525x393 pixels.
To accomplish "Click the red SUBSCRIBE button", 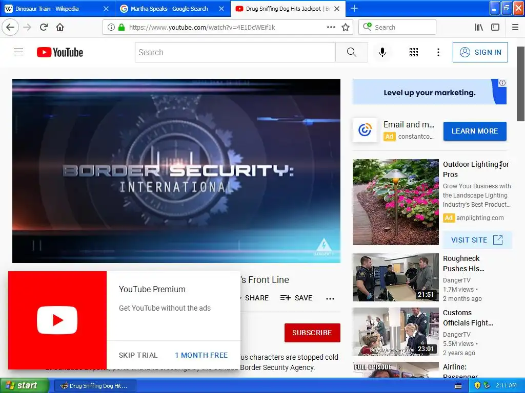I will tap(312, 333).
